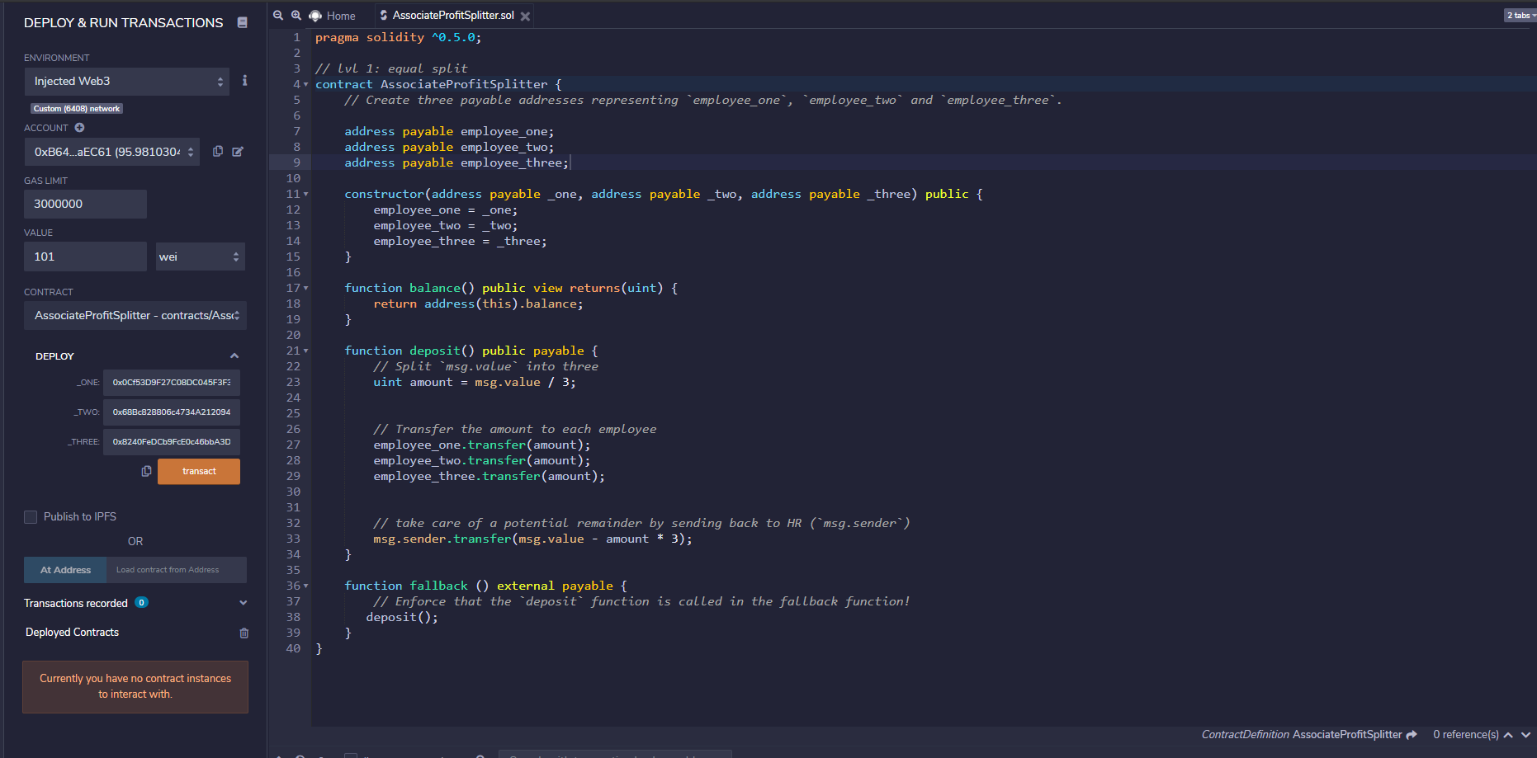Viewport: 1537px width, 758px height.
Task: Copy deploy parameters icon beside transact
Action: [146, 471]
